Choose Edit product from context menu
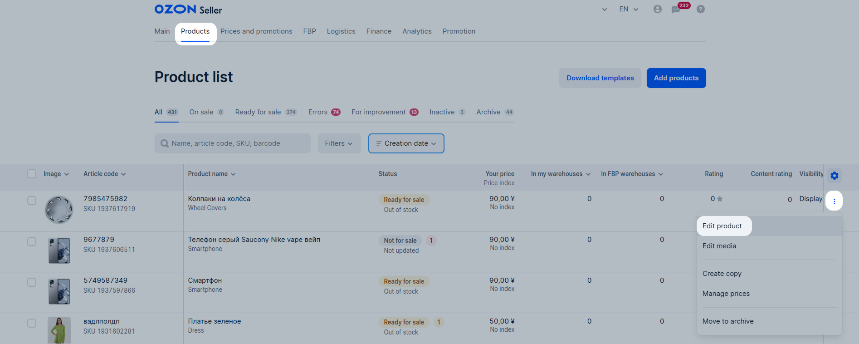Image resolution: width=859 pixels, height=344 pixels. 722,226
